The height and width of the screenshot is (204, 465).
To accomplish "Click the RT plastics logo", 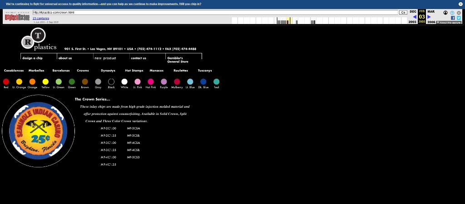I will [39, 39].
